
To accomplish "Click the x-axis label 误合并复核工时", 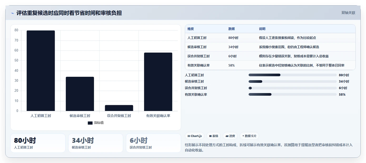I will [119, 116].
